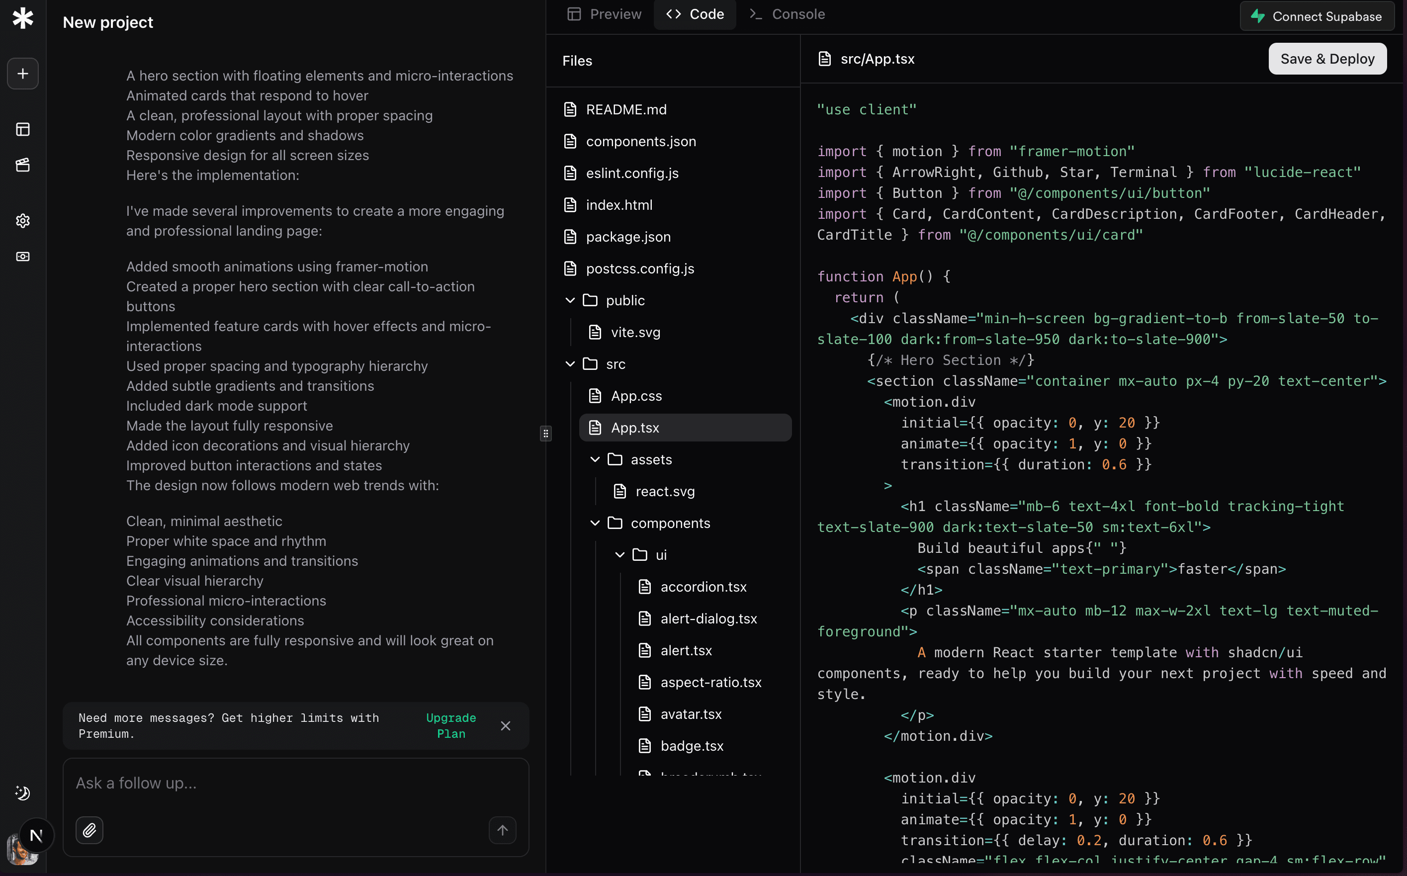Open postcss.config.js file

(673, 269)
